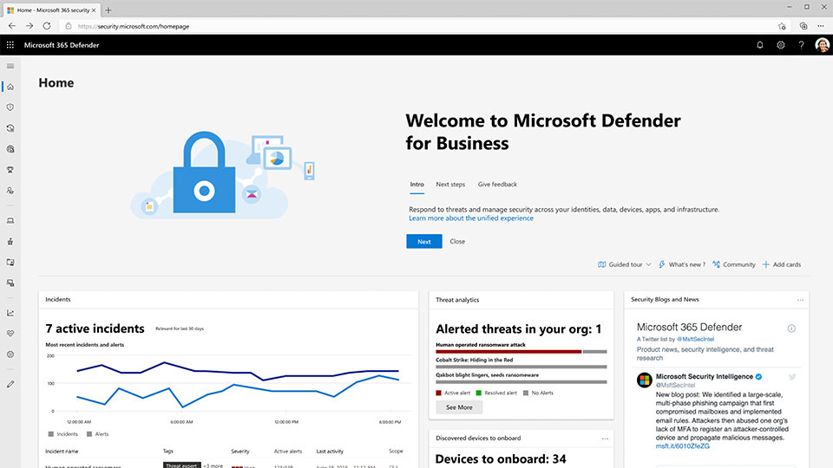Screen dimensions: 833x468
Task: Open Security Blogs and News card options
Action: [800, 300]
